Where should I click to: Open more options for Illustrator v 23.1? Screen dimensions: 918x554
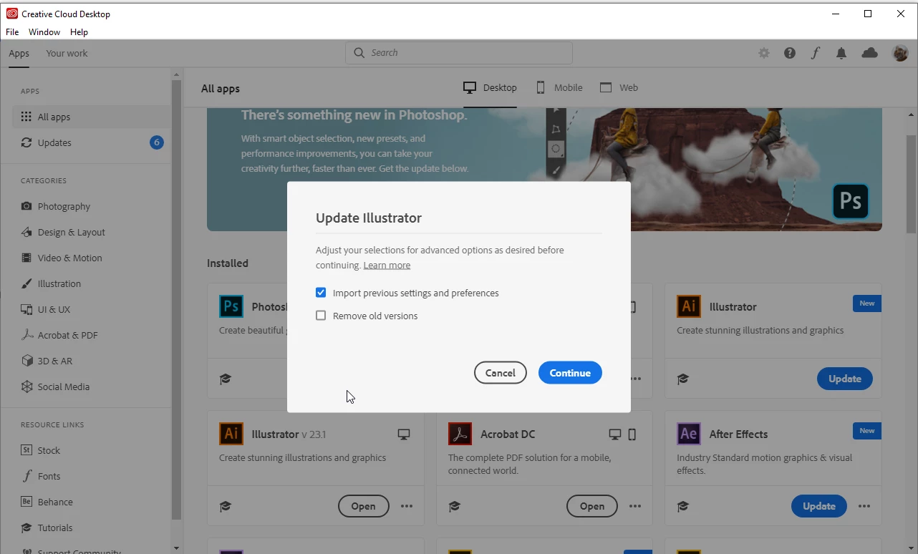click(x=407, y=506)
